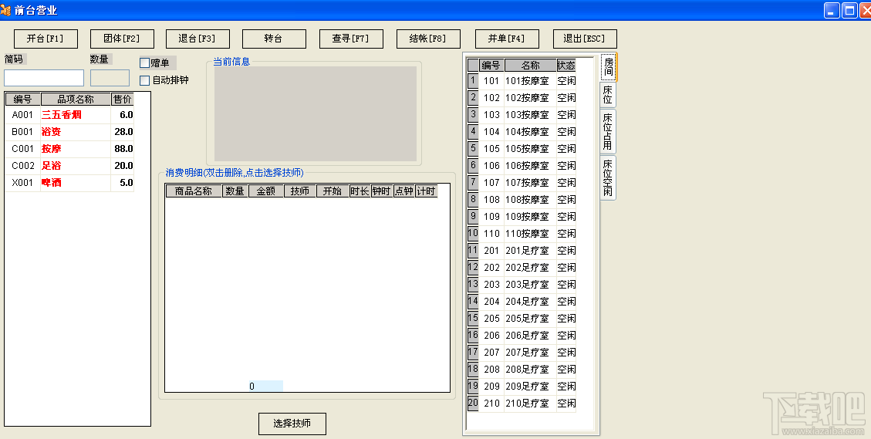Open 查寻[F7] search

pos(351,39)
